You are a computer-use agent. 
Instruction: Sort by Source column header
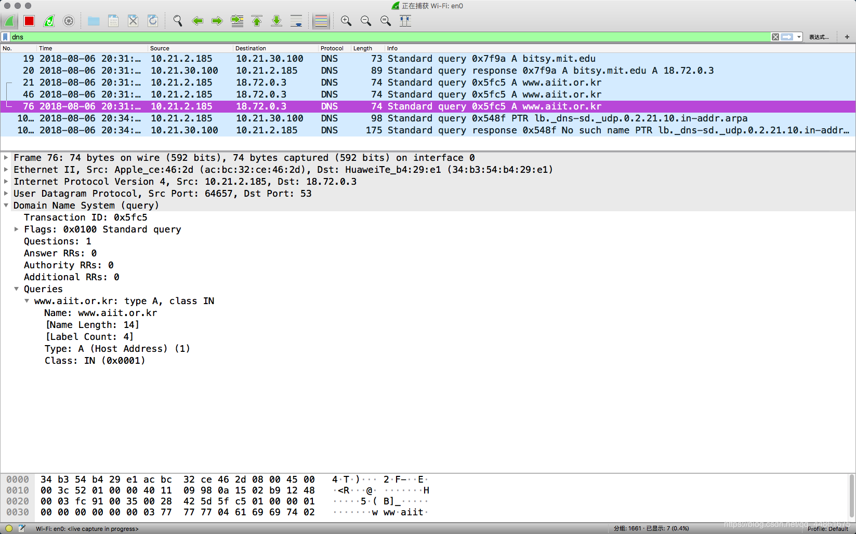pos(191,48)
